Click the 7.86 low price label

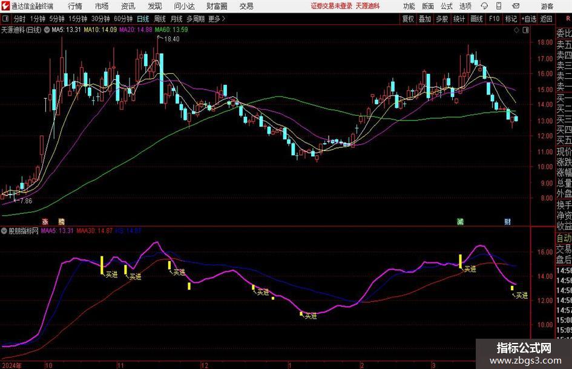coord(26,201)
